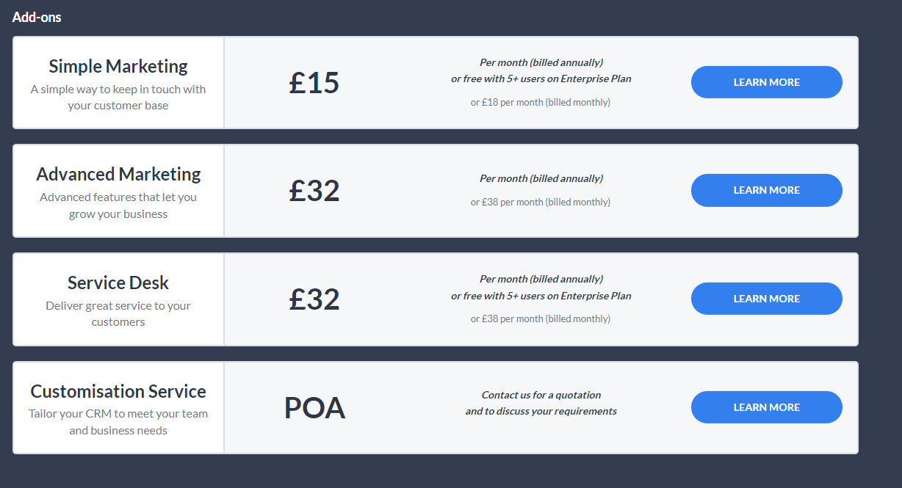Select the Simple Marketing heading
902x488 pixels.
pyautogui.click(x=118, y=66)
